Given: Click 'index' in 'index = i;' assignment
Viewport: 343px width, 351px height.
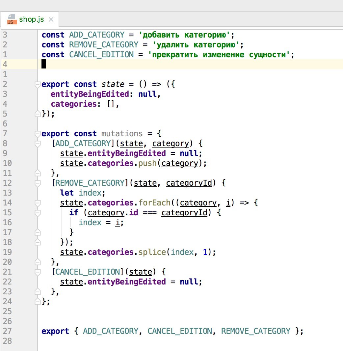Looking at the screenshot, I should click(90, 223).
